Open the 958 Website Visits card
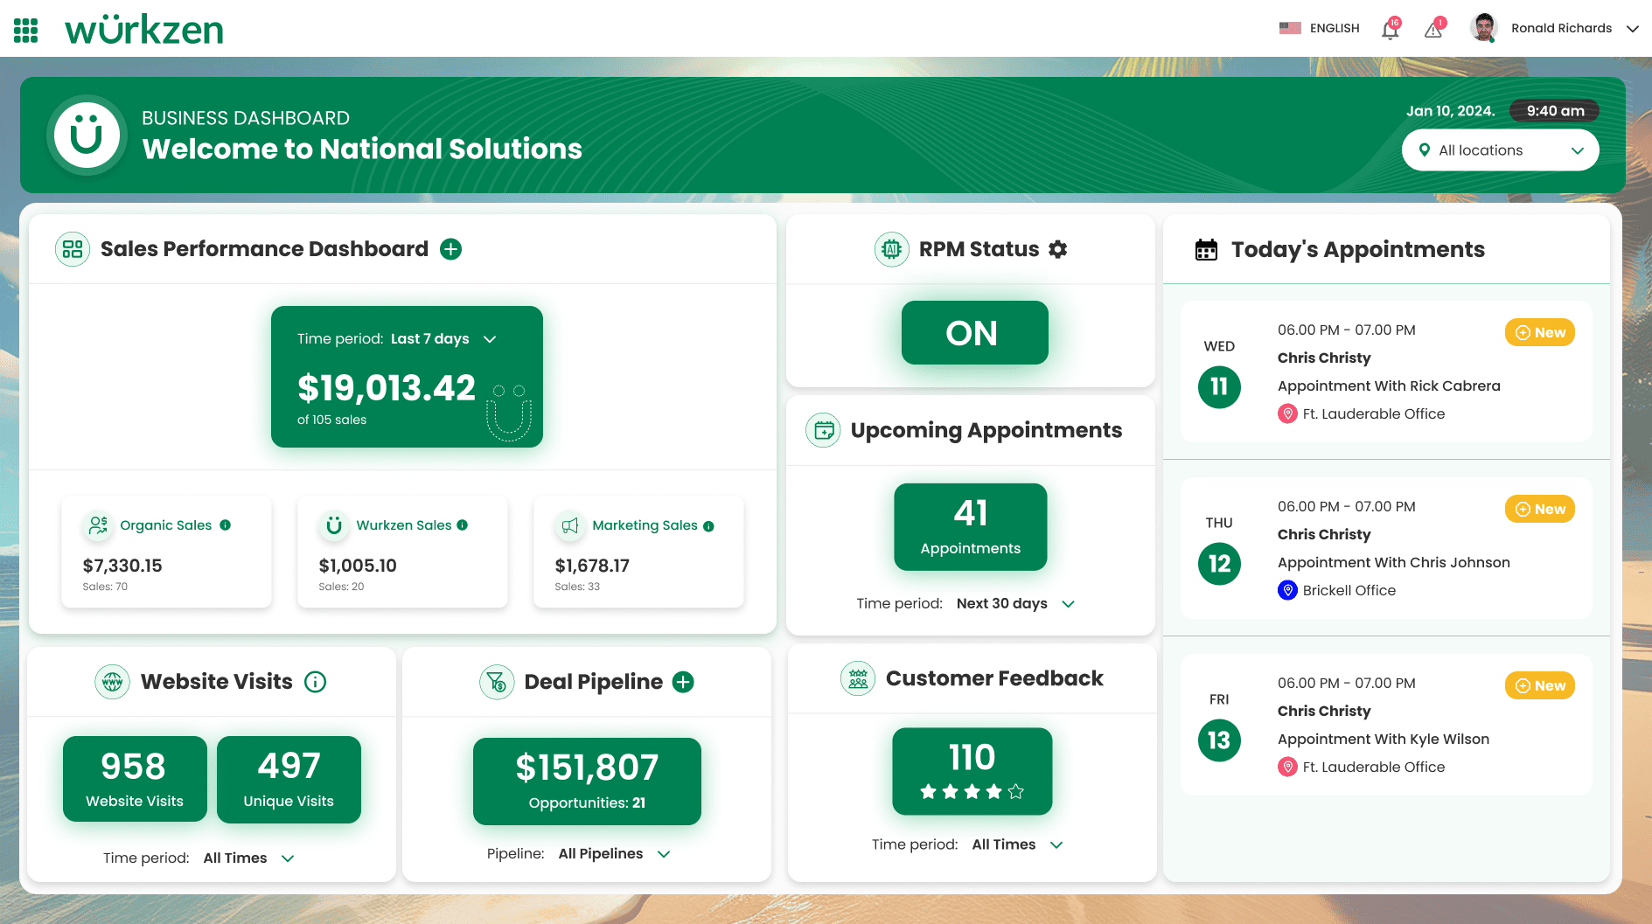This screenshot has width=1652, height=924. pyautogui.click(x=135, y=780)
